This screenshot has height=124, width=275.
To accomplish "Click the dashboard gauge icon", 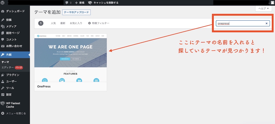I will (x=3, y=11).
